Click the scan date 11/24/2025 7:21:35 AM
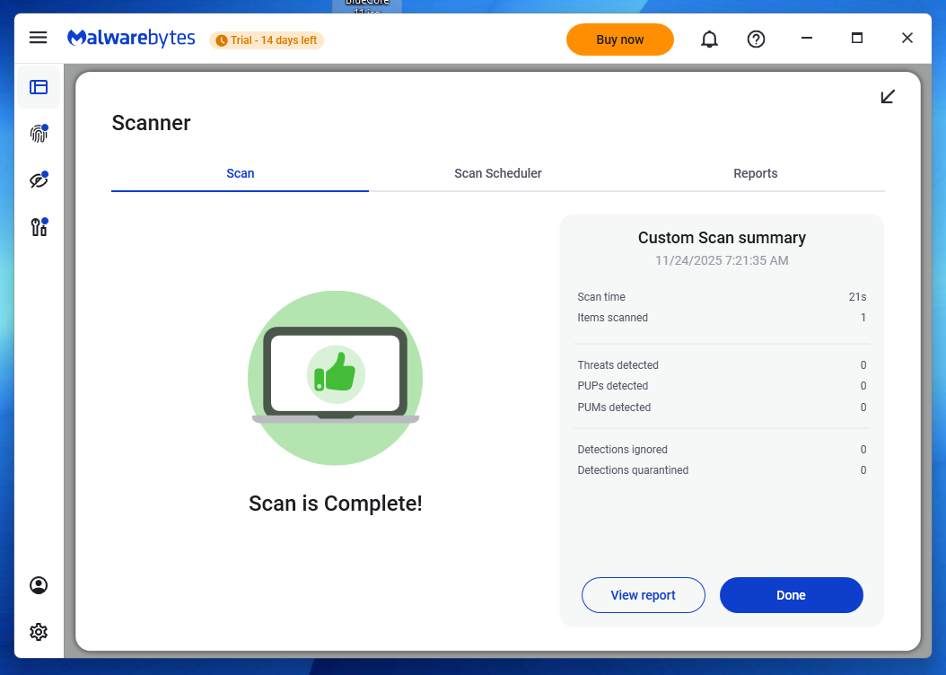Screen dimensions: 946x675 722,260
